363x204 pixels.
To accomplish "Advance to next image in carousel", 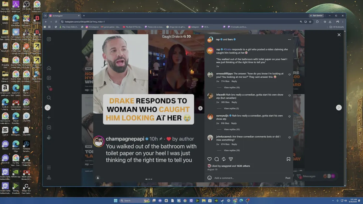I will pyautogui.click(x=200, y=108).
